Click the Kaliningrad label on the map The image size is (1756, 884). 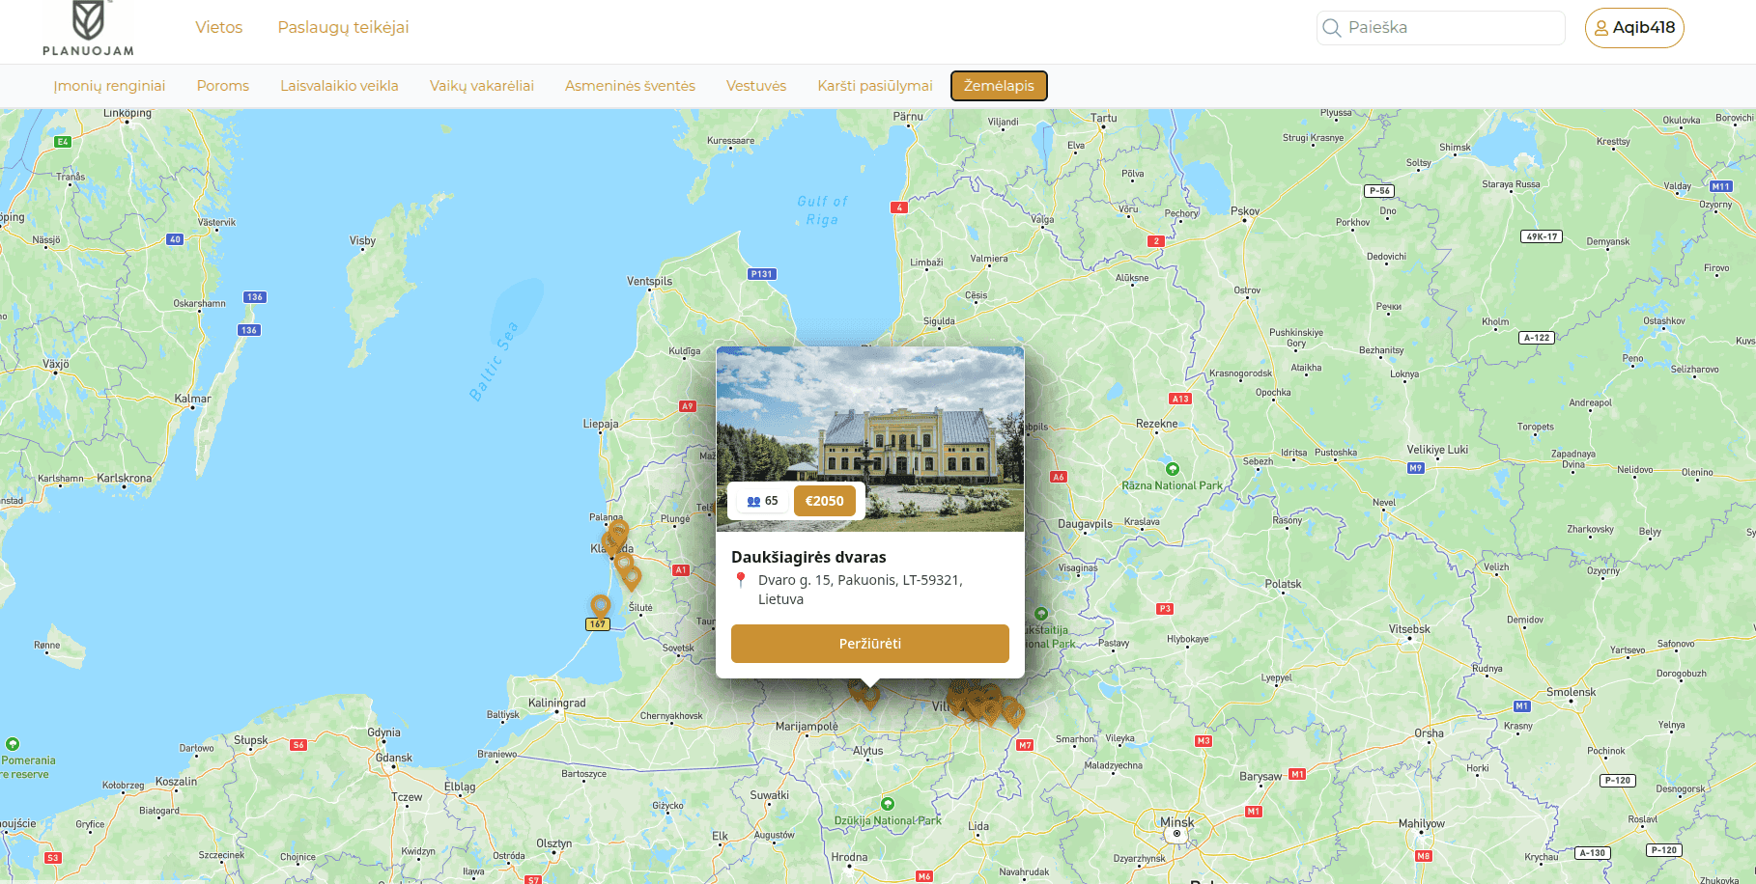click(x=556, y=703)
